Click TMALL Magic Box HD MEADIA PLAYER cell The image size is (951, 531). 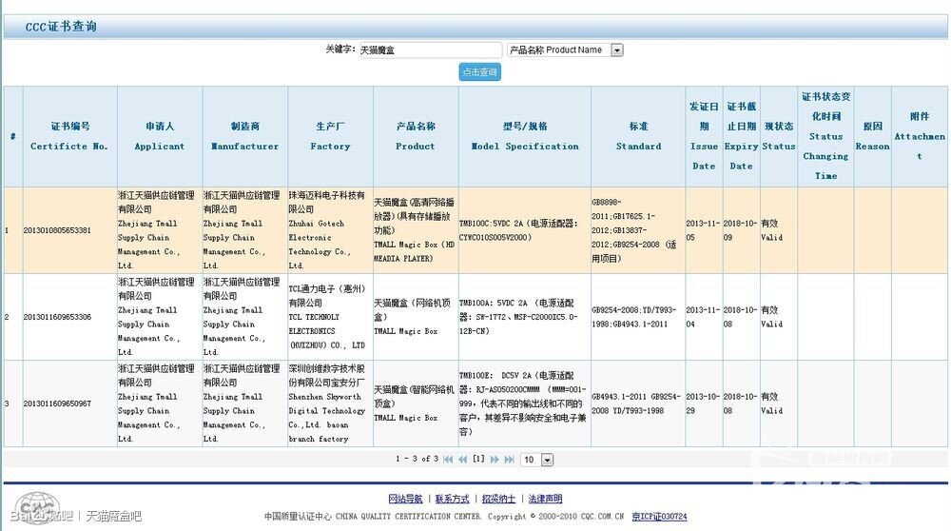click(x=416, y=230)
